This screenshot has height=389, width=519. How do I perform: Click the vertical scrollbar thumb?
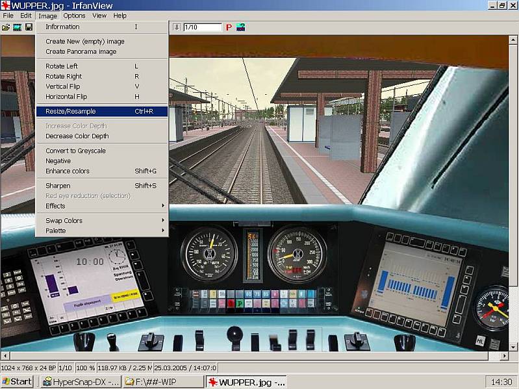click(x=513, y=166)
